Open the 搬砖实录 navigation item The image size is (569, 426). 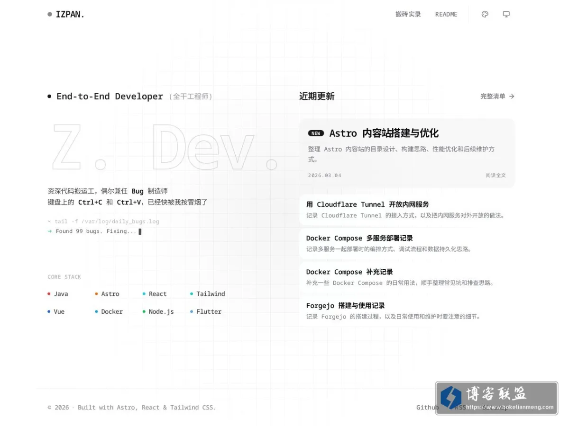pyautogui.click(x=408, y=14)
